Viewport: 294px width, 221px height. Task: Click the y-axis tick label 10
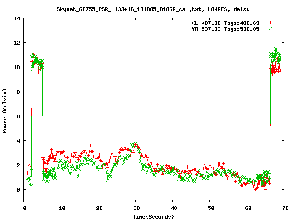pos(17,67)
